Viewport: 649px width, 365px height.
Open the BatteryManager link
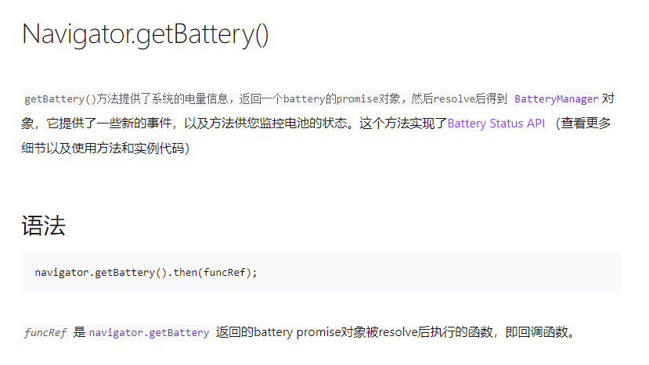point(556,99)
